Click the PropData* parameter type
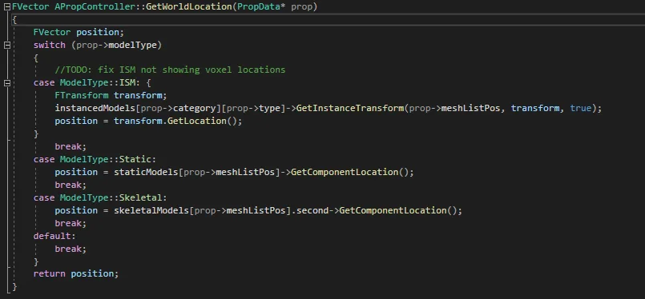 (261, 7)
